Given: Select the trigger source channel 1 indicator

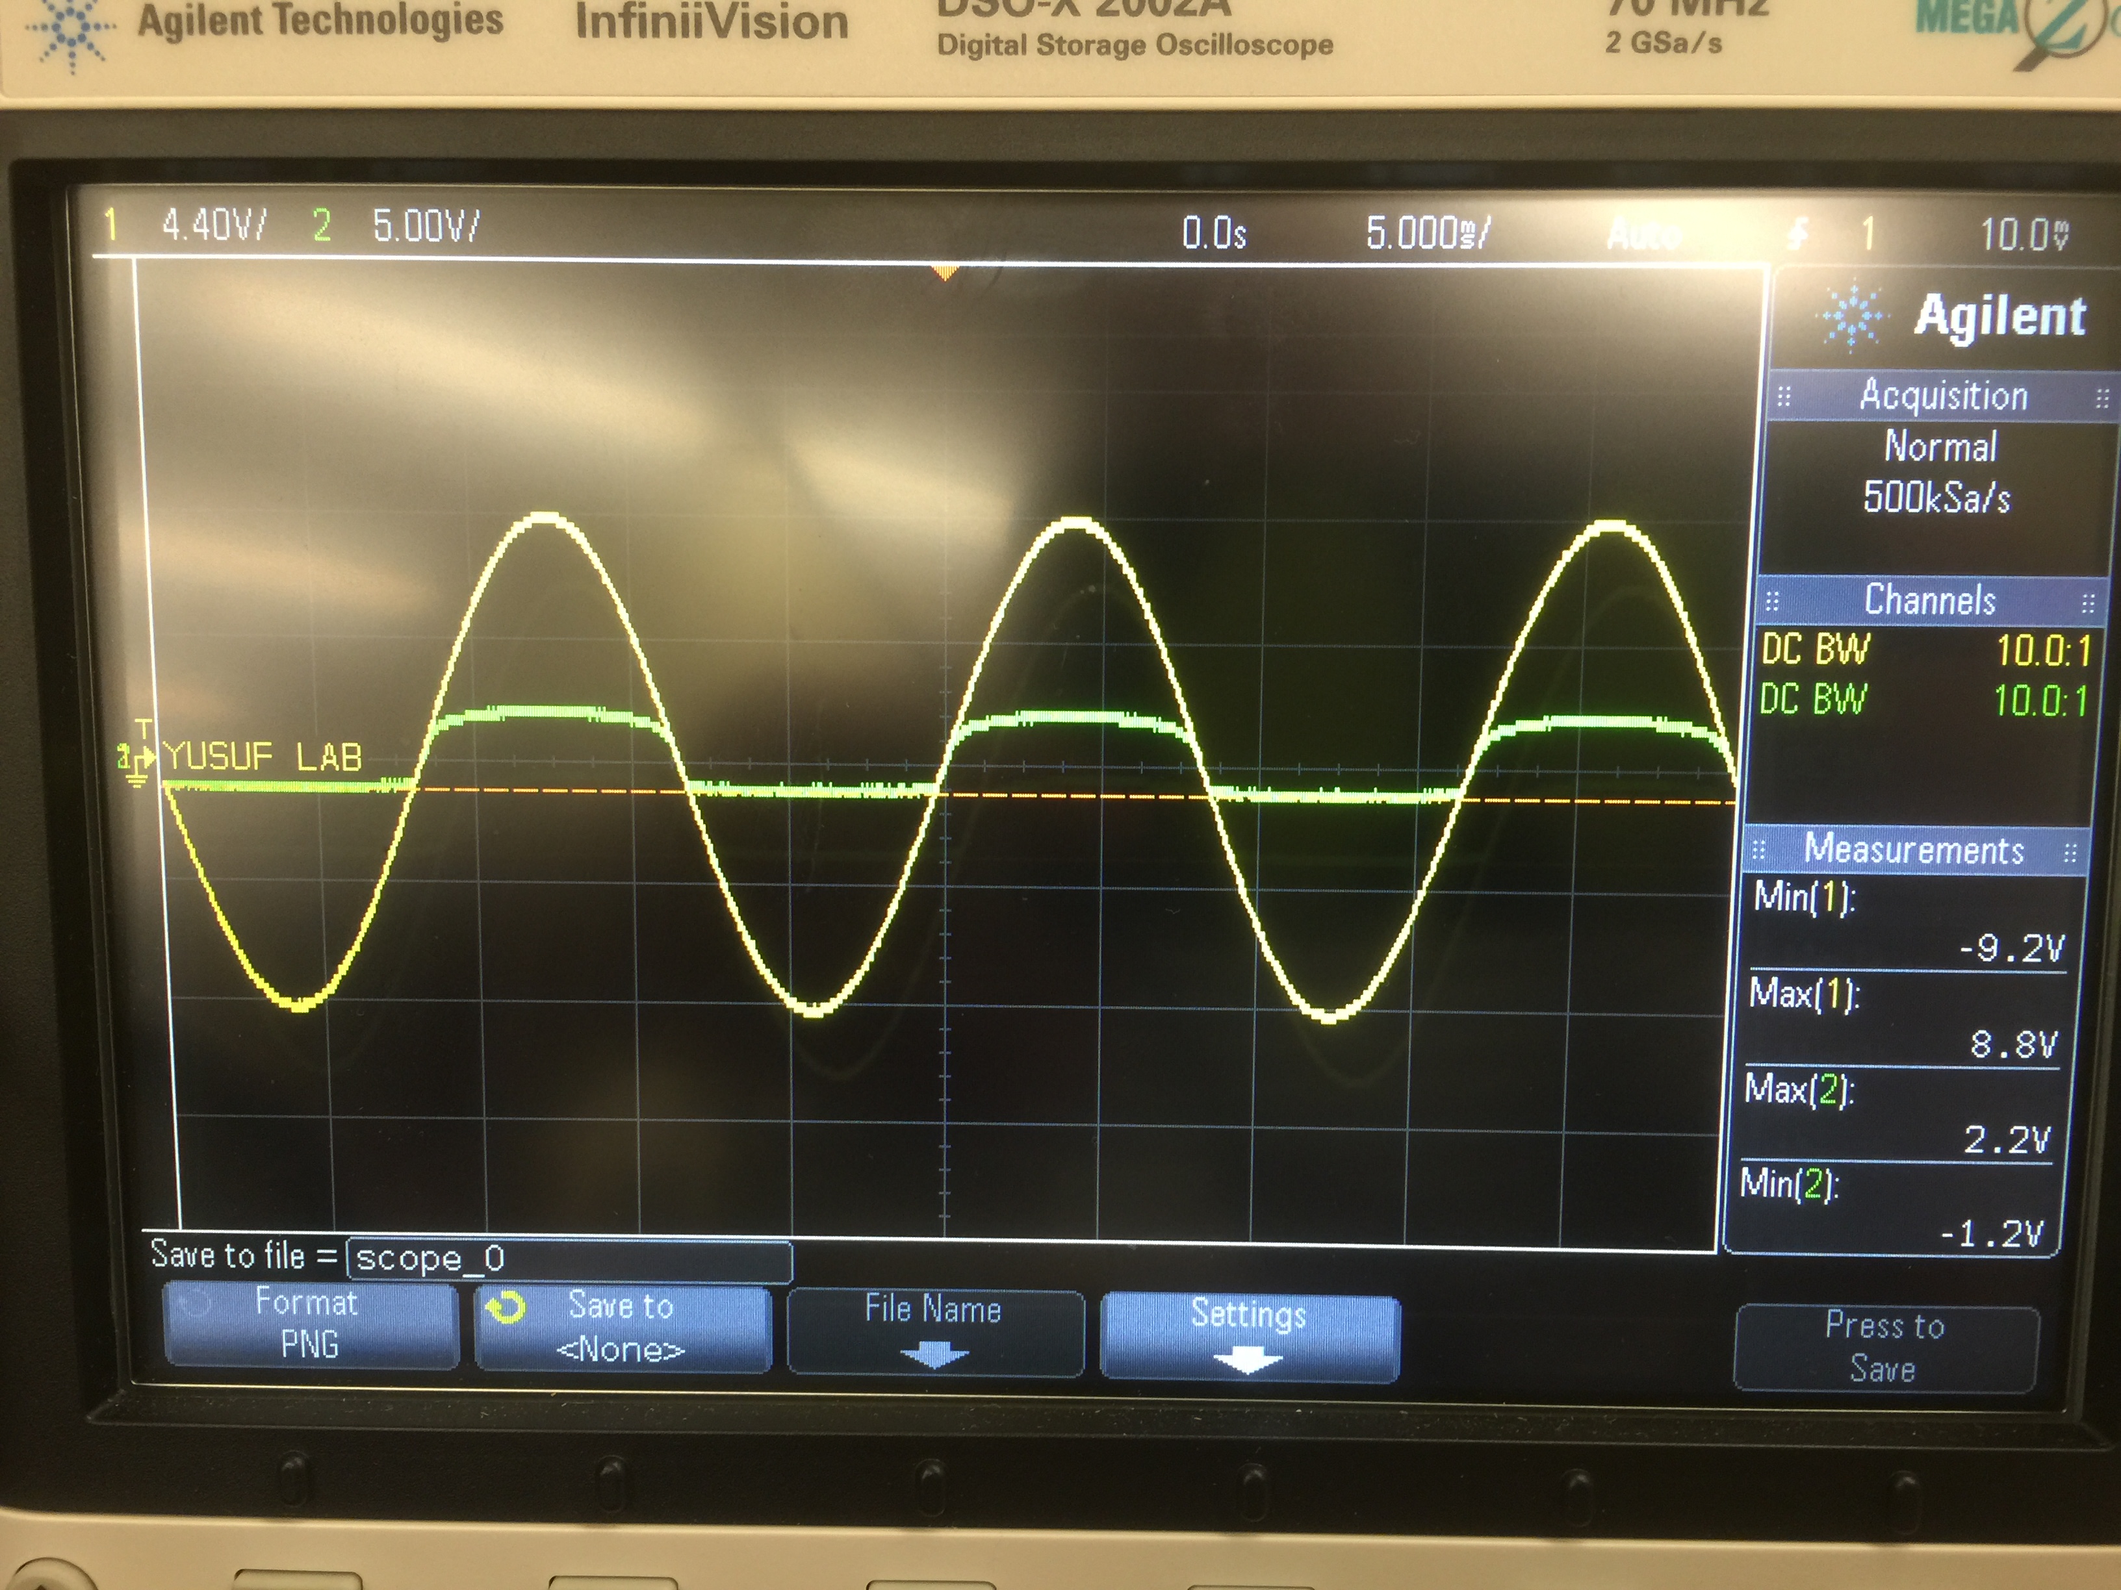Looking at the screenshot, I should click(x=1867, y=233).
